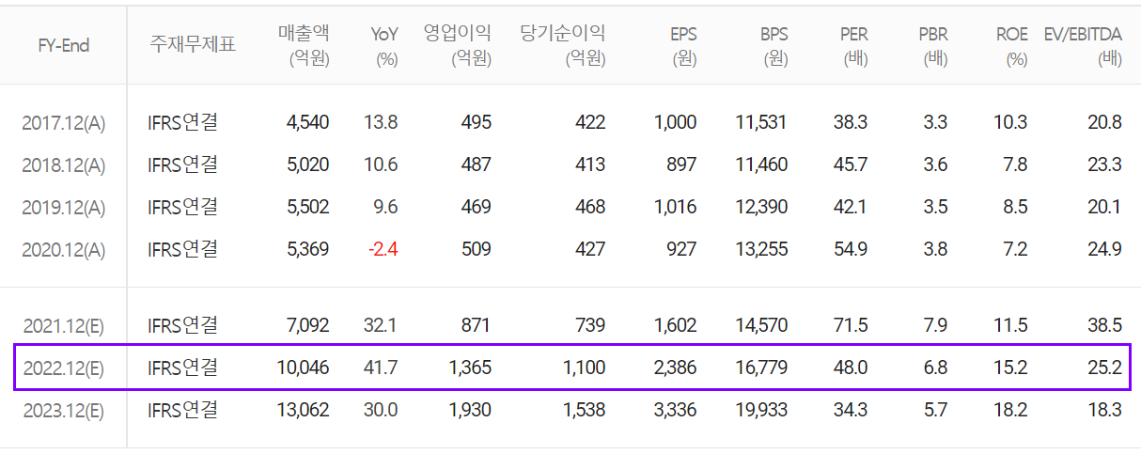Viewport: 1141px width, 454px height.
Task: Click the 당기순이익 (억원) column header
Action: (x=562, y=46)
